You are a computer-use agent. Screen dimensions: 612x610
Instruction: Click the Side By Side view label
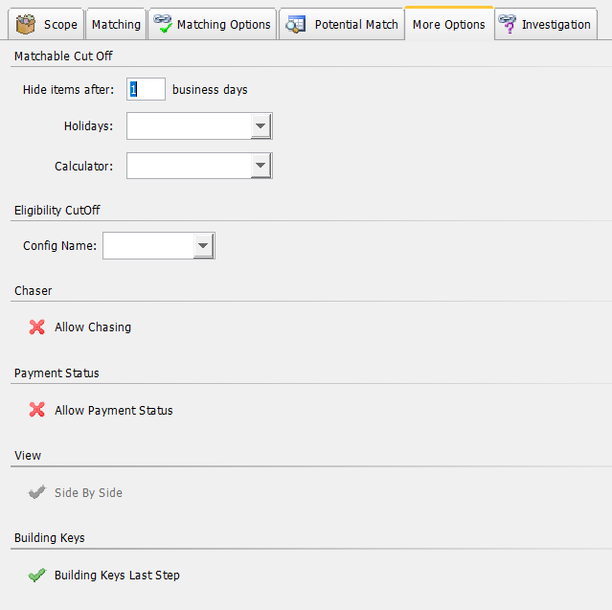click(x=89, y=492)
